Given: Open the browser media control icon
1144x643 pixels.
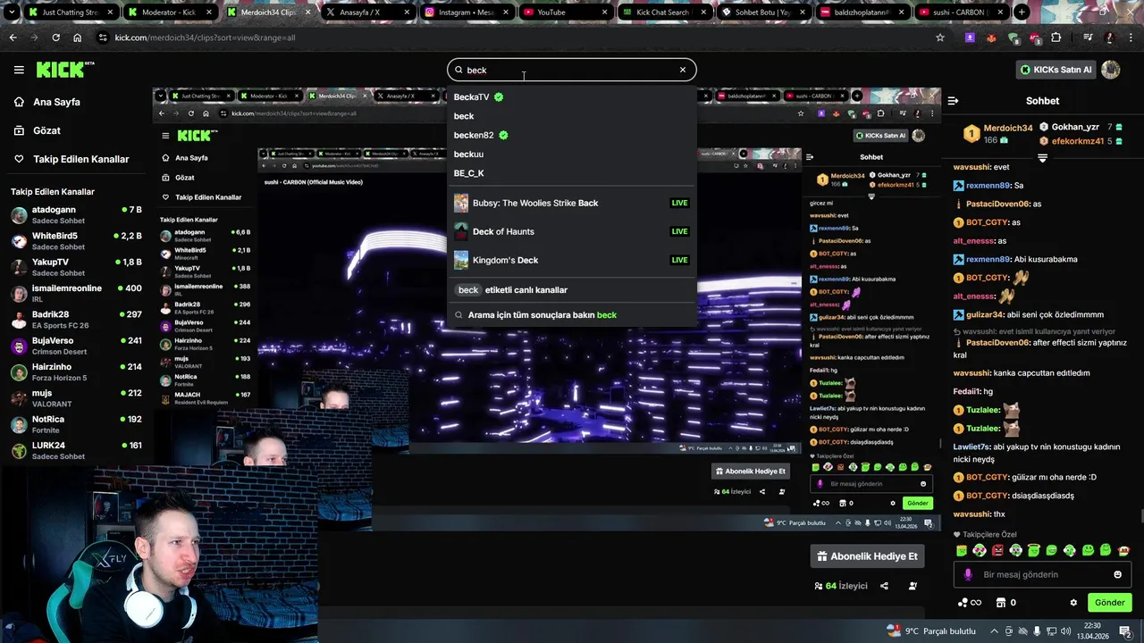Looking at the screenshot, I should tap(1088, 38).
